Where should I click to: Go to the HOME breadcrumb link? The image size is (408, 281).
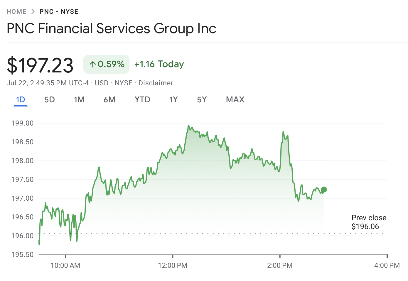[x=16, y=12]
